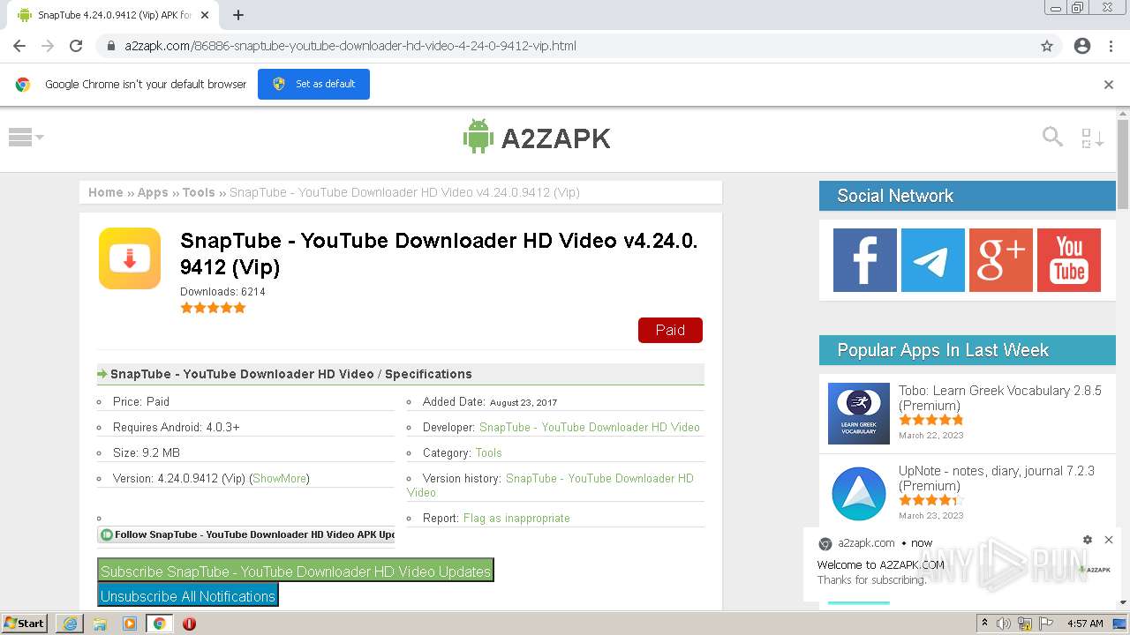
Task: Dismiss the default browser infobar
Action: coord(1109,85)
